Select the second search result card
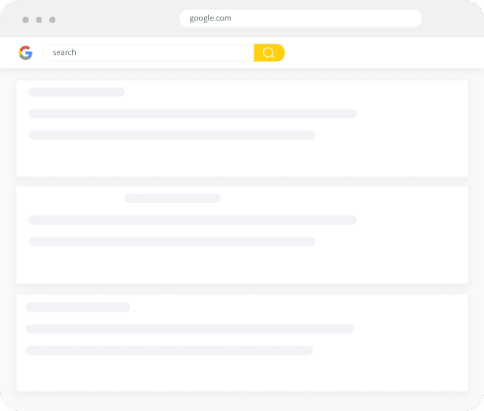Screen dimensions: 484x411 pyautogui.click(x=242, y=235)
